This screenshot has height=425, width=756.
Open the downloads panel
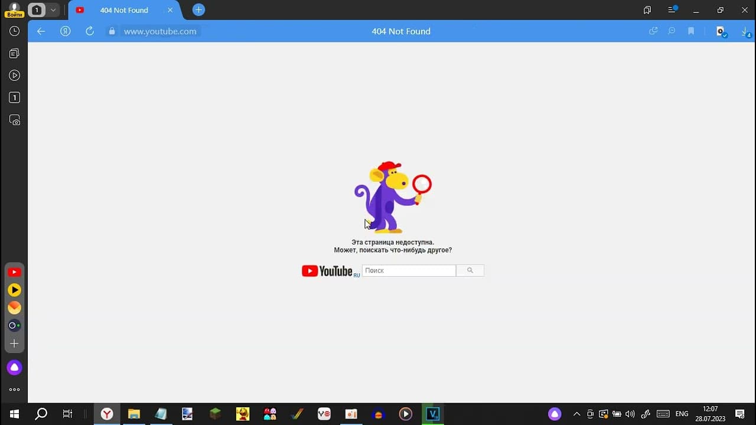[x=746, y=32]
